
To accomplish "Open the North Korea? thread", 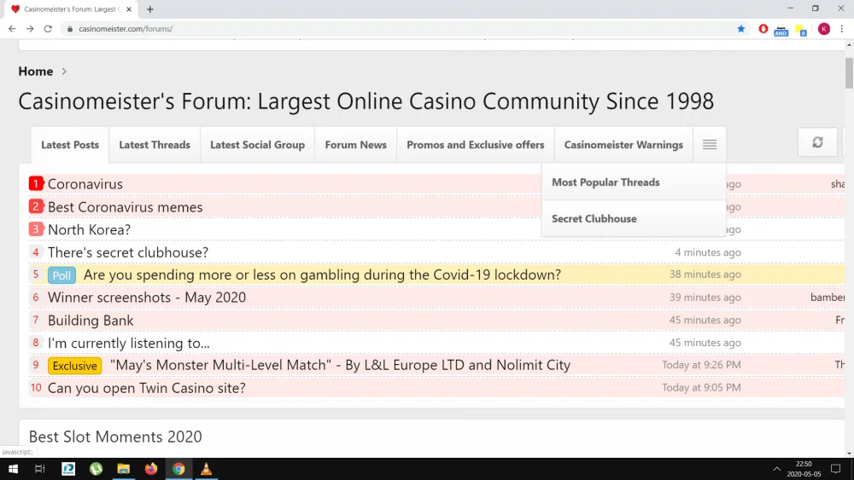I will [x=90, y=229].
